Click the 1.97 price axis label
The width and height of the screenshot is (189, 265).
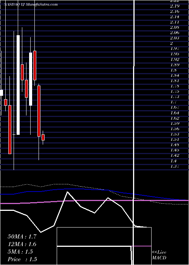tap(175, 49)
